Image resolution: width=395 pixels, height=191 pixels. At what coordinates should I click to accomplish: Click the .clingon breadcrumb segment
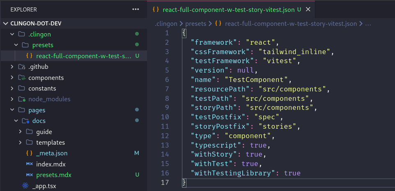(x=166, y=24)
